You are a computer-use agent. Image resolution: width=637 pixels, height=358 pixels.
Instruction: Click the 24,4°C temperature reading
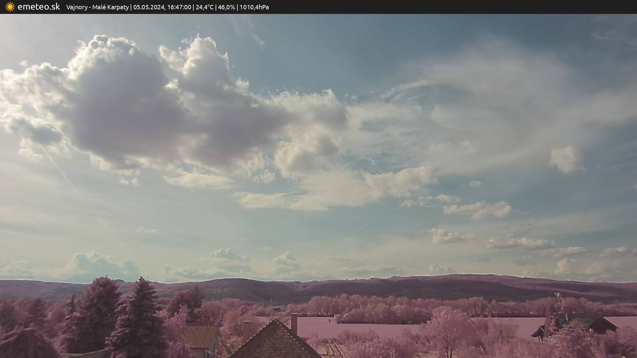tap(204, 7)
